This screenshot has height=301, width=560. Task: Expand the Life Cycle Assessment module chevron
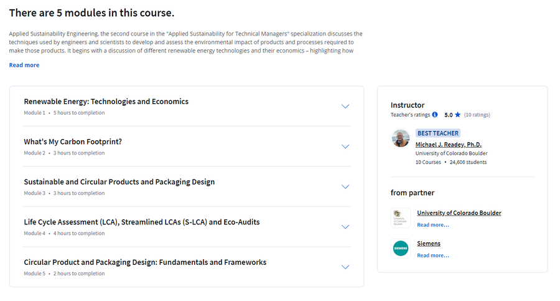[345, 227]
